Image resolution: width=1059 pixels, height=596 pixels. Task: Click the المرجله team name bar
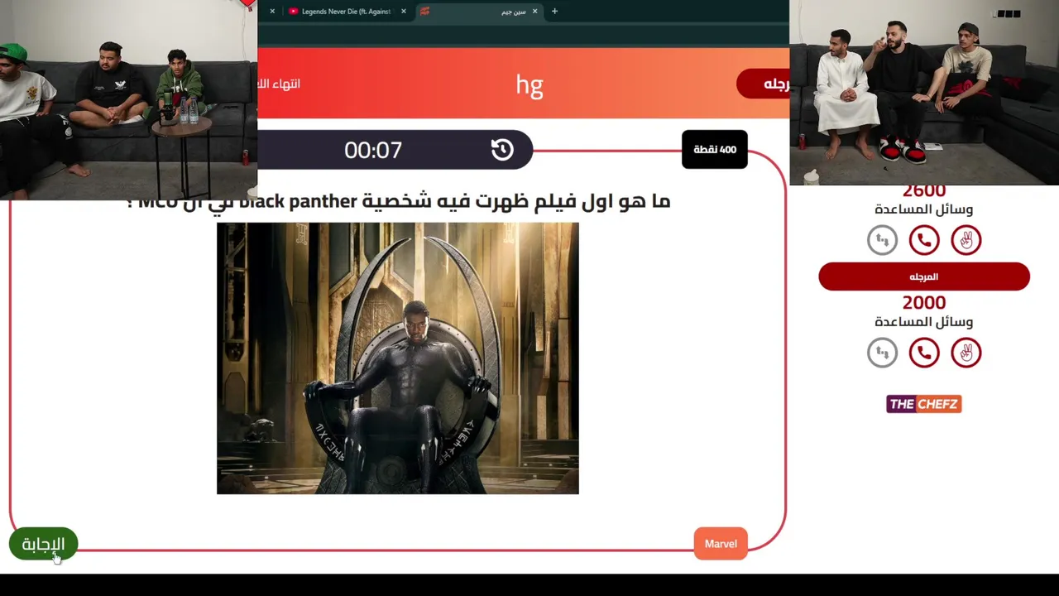pos(924,276)
